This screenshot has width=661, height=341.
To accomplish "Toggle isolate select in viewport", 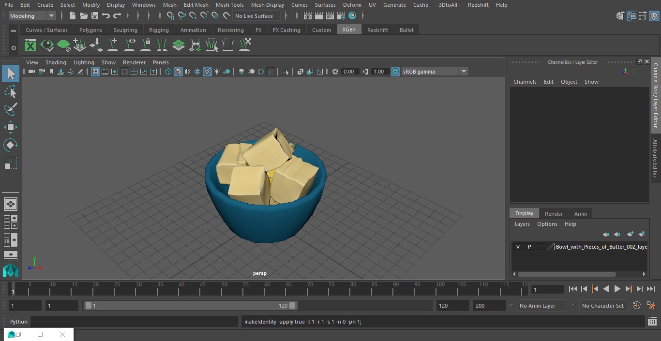I will [x=285, y=72].
